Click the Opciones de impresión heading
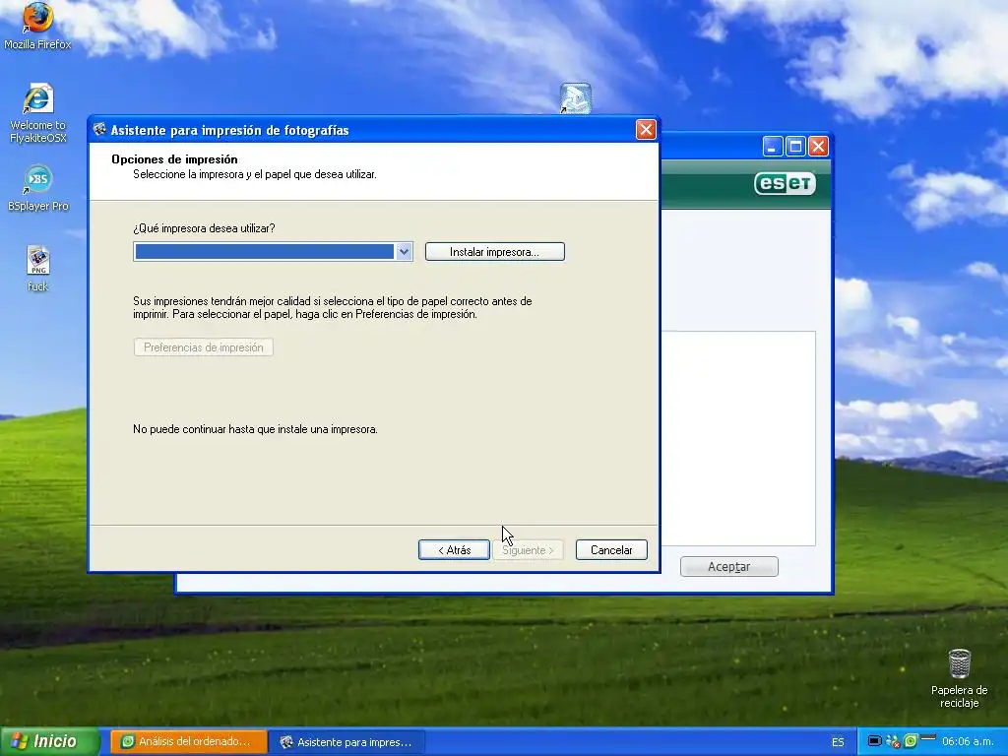Screen dimensions: 1008x756 [x=174, y=159]
